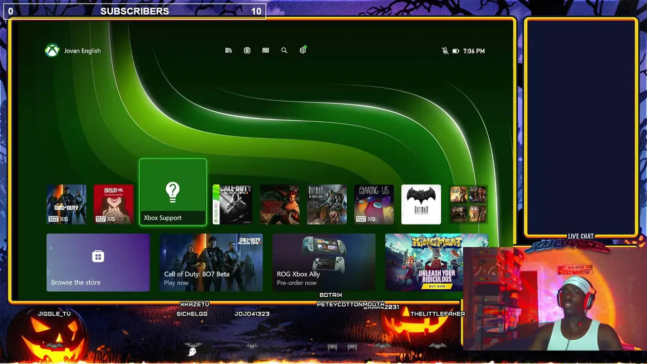647x364 pixels.
Task: Open the ROG Xbox Ally pre-order card
Action: click(324, 262)
